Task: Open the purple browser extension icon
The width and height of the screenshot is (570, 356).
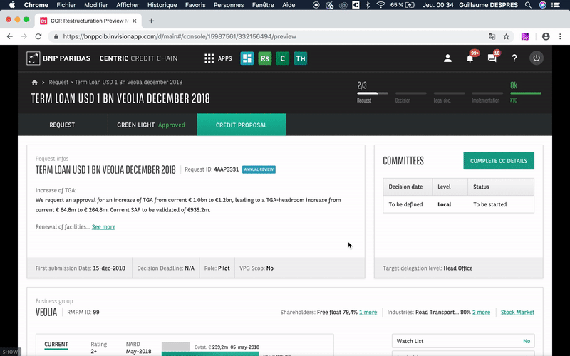Action: coord(525,36)
